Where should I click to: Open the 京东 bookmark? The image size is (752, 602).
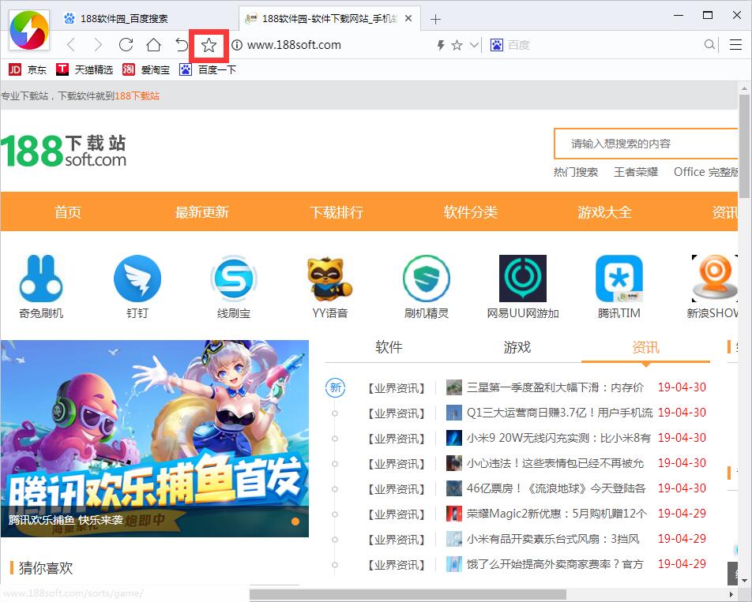pyautogui.click(x=28, y=69)
